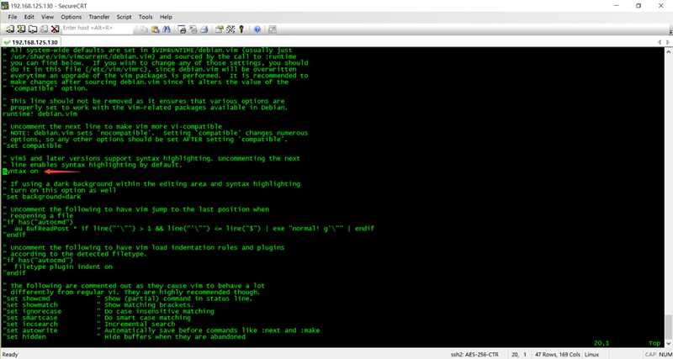Open the File menu
The image size is (673, 359).
pos(13,17)
